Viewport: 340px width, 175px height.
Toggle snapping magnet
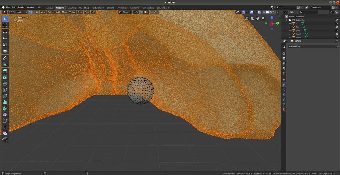point(141,12)
